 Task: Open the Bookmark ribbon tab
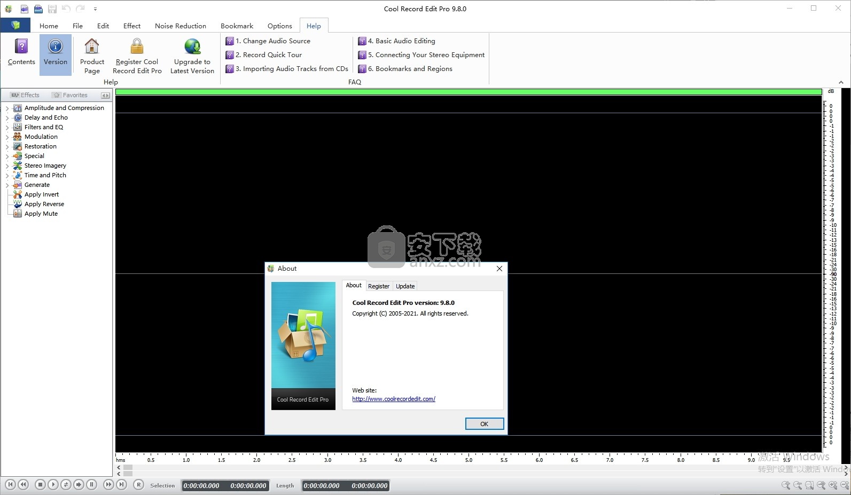coord(237,26)
